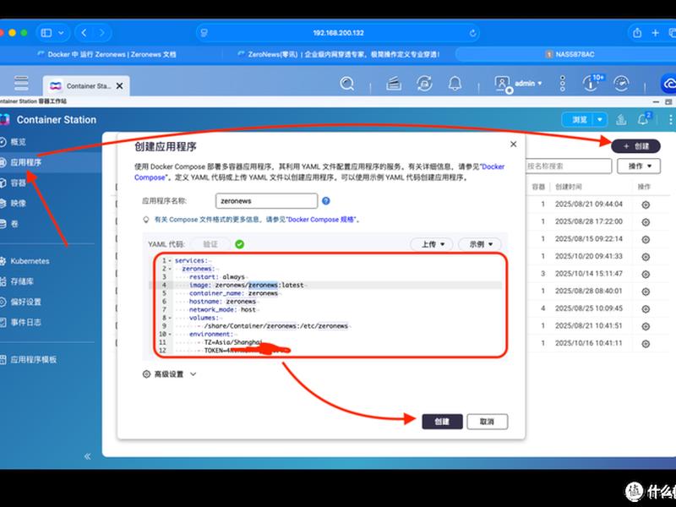Open the Browse button dropdown arrow
The height and width of the screenshot is (507, 676).
pos(600,119)
